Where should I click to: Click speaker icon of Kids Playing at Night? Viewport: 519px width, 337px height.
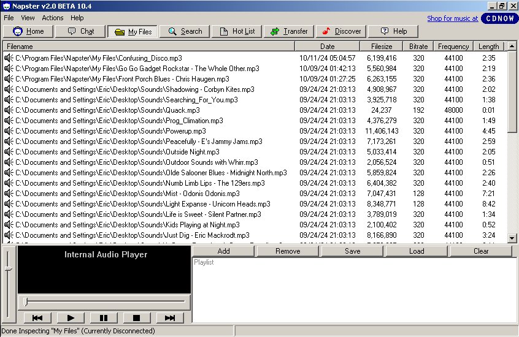(x=9, y=225)
